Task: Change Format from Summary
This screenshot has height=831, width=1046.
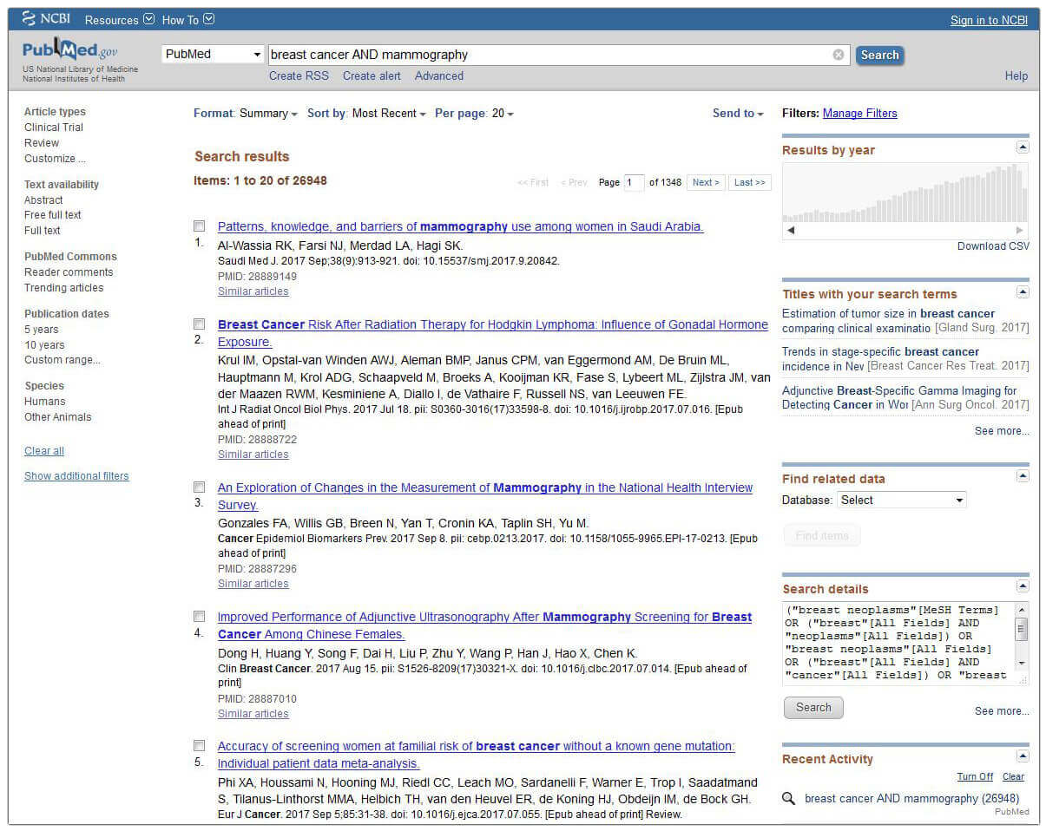Action: [x=246, y=114]
